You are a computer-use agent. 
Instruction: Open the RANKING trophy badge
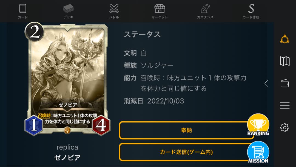point(258,125)
